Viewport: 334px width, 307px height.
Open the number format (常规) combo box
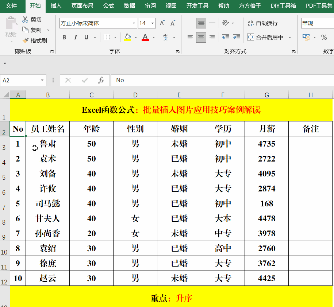pyautogui.click(x=317, y=23)
